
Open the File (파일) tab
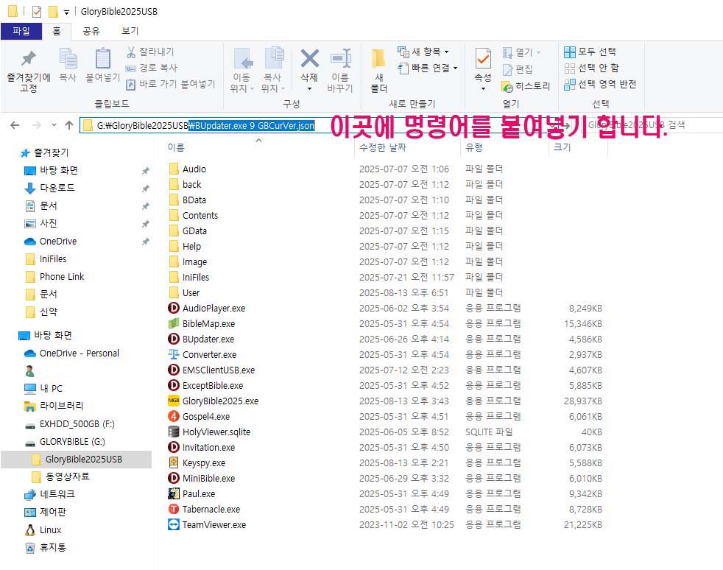point(21,31)
